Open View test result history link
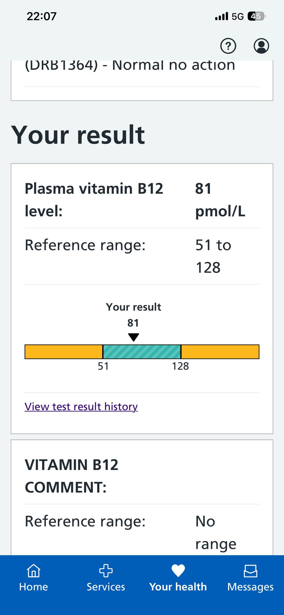The image size is (284, 615). pos(81,406)
